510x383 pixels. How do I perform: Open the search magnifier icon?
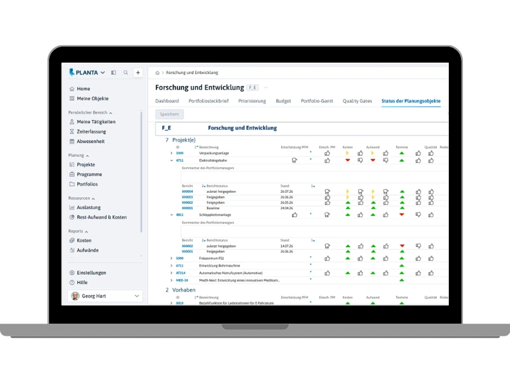pyautogui.click(x=126, y=73)
